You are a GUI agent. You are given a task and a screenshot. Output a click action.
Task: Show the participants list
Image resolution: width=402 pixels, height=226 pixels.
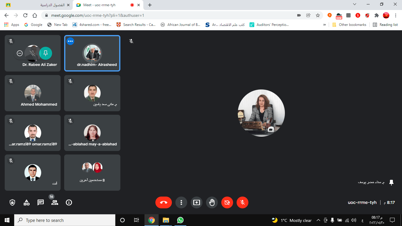pos(55,202)
